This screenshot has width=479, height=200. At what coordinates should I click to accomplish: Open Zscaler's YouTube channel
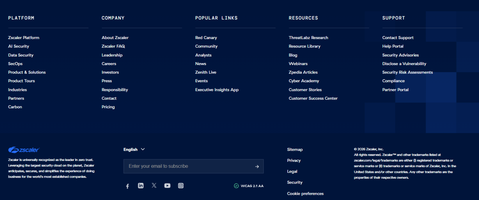tap(167, 185)
